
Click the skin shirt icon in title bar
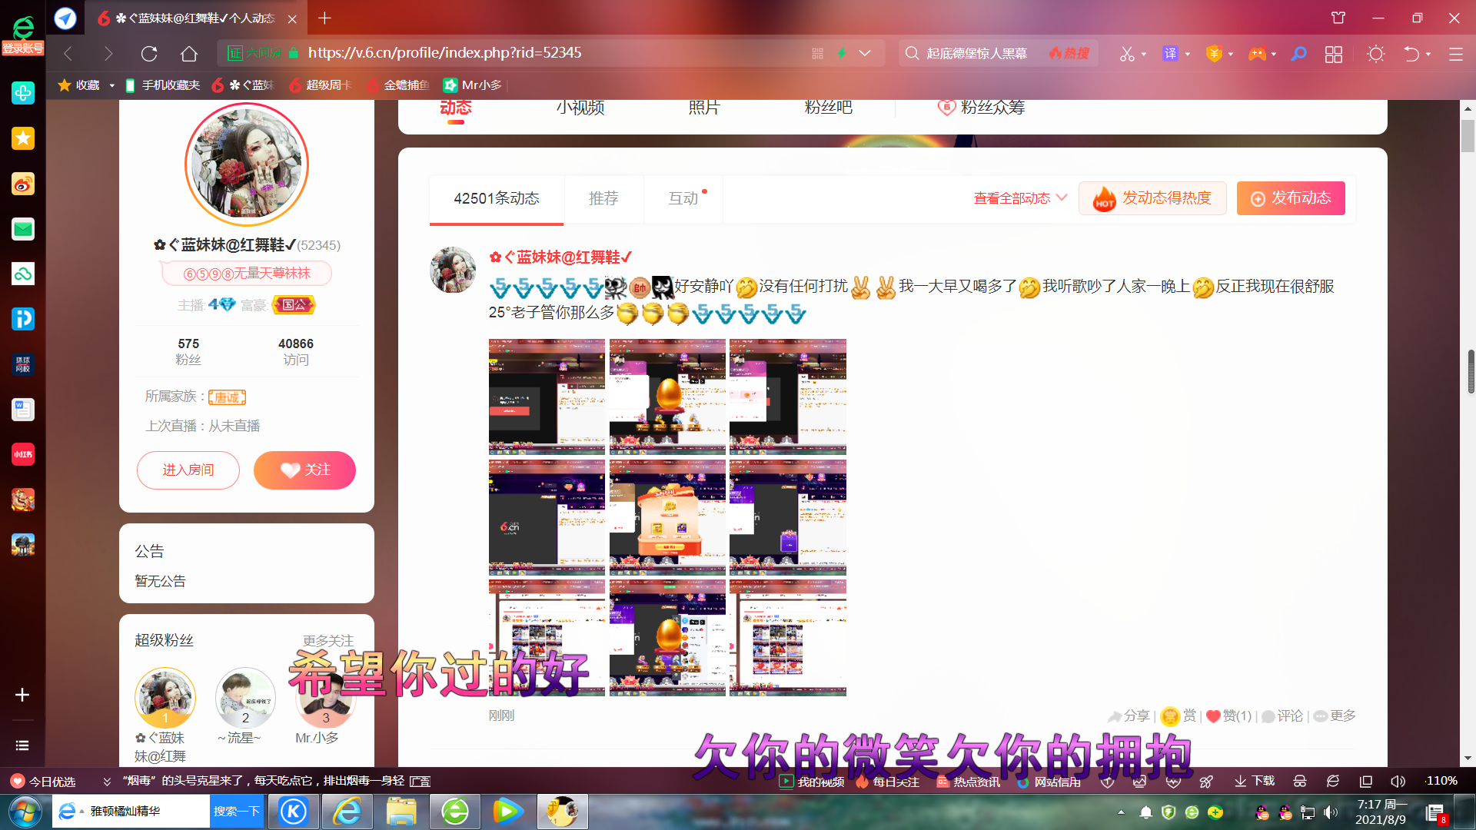(1338, 18)
